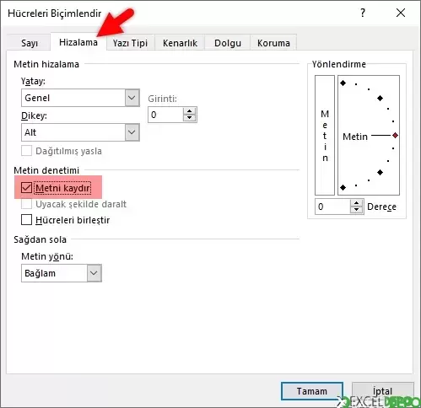Screen dimensions: 421x408
Task: Confirm with the Tamam button
Action: click(312, 391)
